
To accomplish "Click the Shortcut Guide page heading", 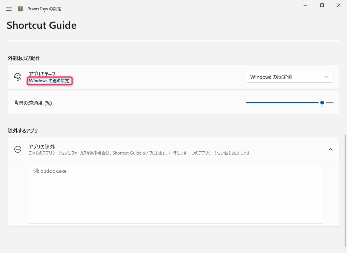I will pyautogui.click(x=42, y=25).
